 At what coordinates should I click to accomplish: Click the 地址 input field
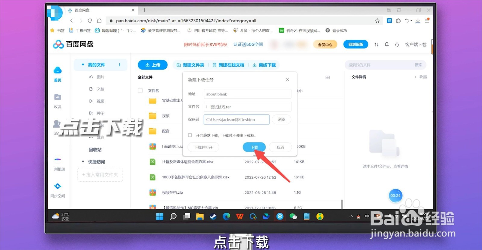(247, 94)
